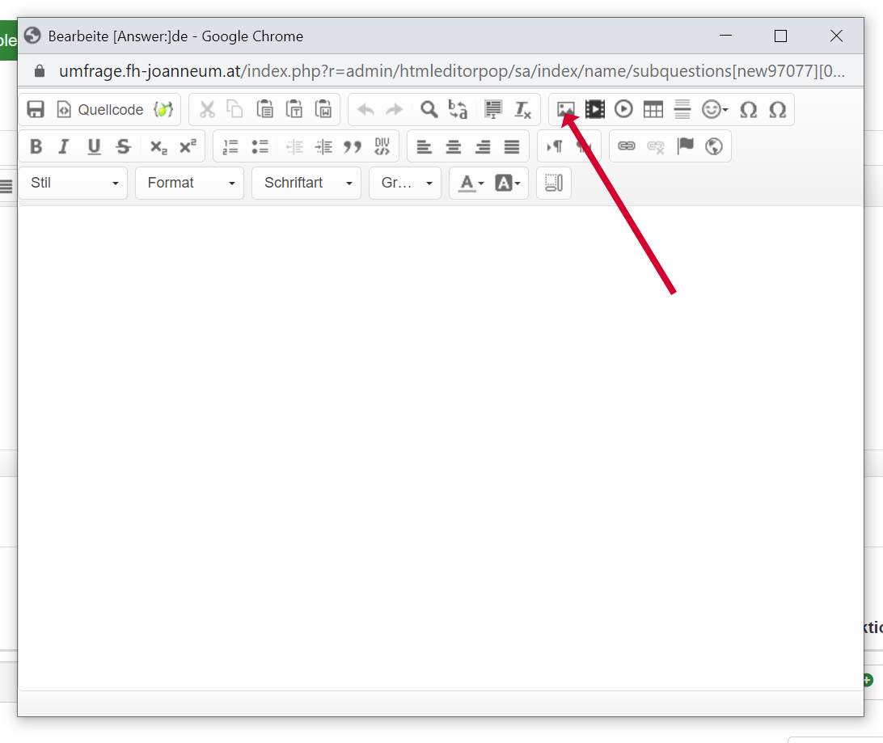Open the find (magnifier) tool
Screen dimensions: 883x743
point(429,109)
